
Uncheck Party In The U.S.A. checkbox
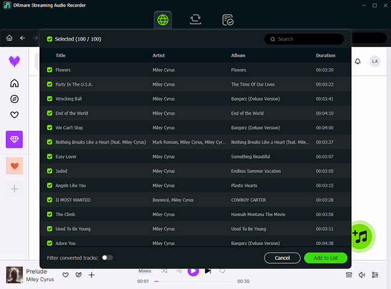[49, 84]
